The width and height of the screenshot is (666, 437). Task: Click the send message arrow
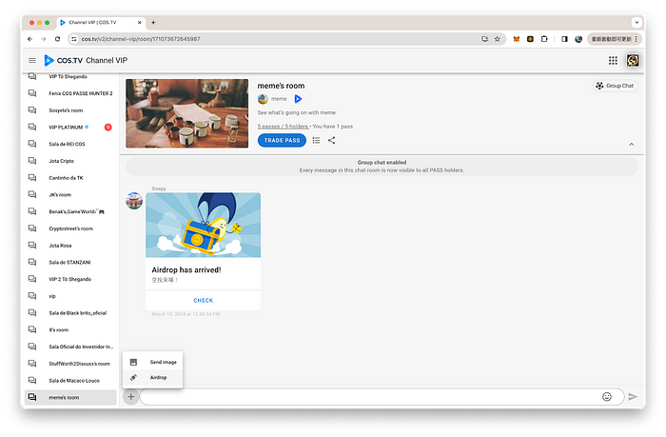pyautogui.click(x=633, y=397)
